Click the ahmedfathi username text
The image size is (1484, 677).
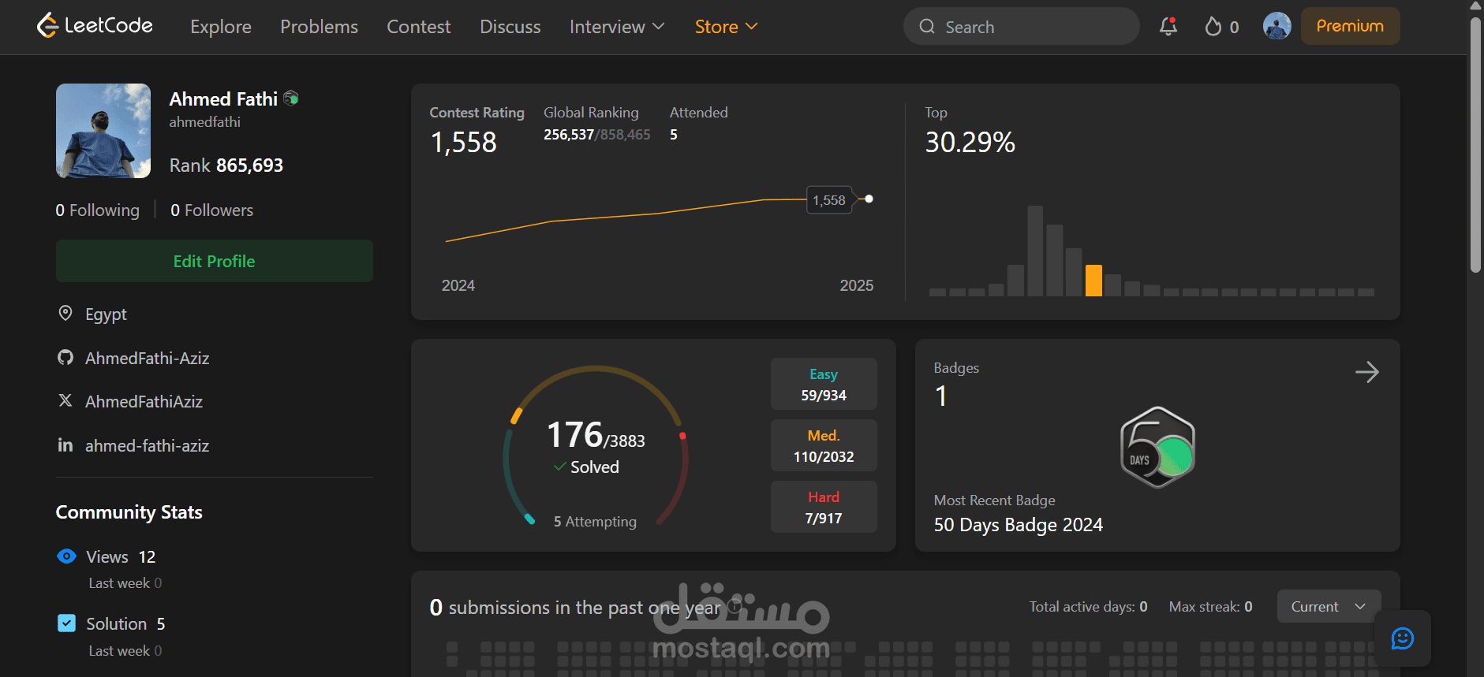205,122
